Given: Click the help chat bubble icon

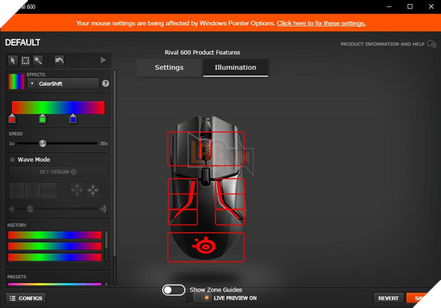Looking at the screenshot, I should pyautogui.click(x=431, y=44).
